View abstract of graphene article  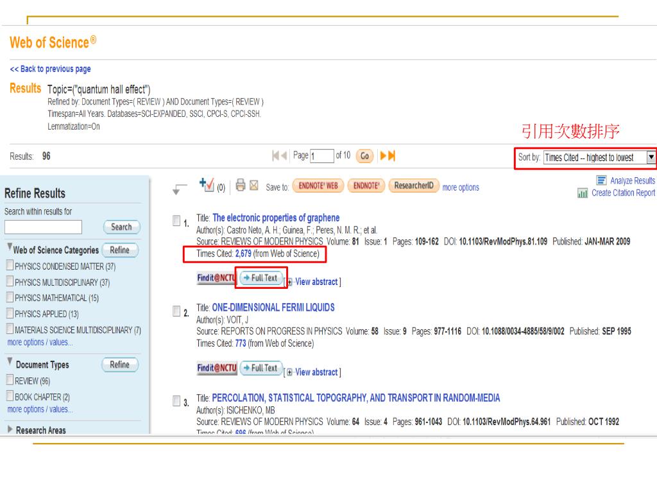coord(316,282)
